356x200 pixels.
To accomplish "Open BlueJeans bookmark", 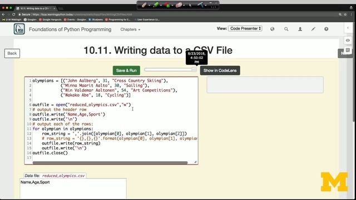I will coord(96,20).
